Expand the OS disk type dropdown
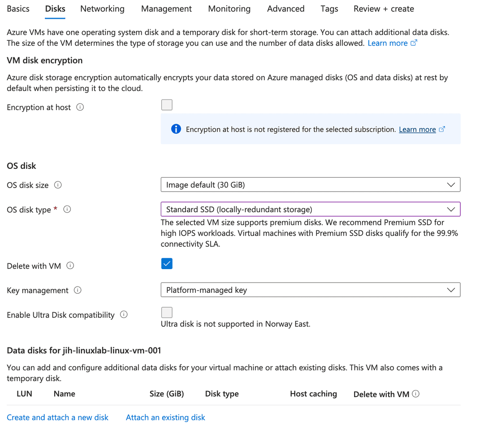Image resolution: width=484 pixels, height=433 pixels. tap(310, 209)
